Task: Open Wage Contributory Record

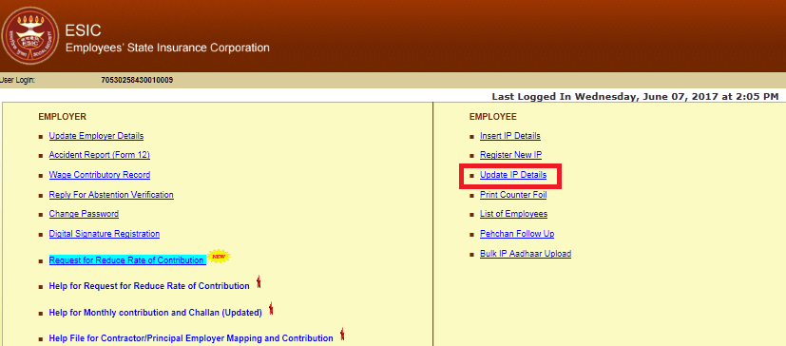Action: [100, 175]
